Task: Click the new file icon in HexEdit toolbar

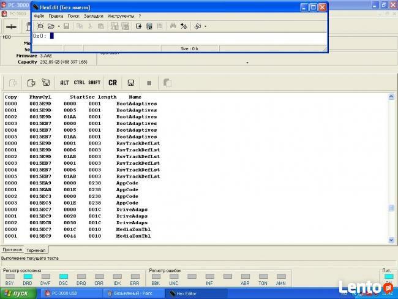Action: [x=40, y=26]
